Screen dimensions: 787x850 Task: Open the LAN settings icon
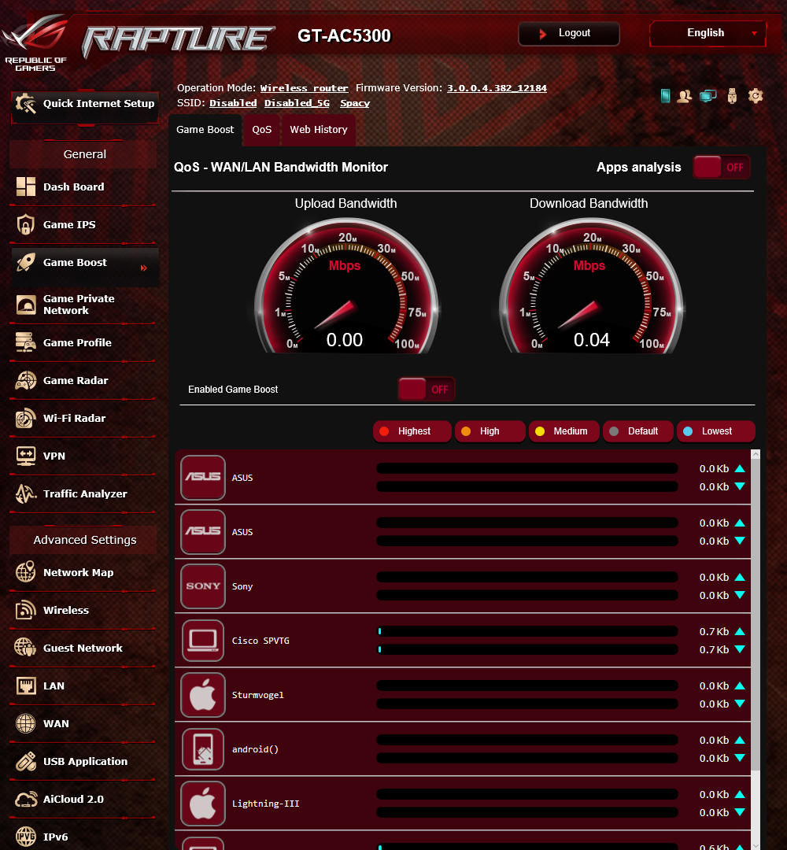[x=25, y=686]
